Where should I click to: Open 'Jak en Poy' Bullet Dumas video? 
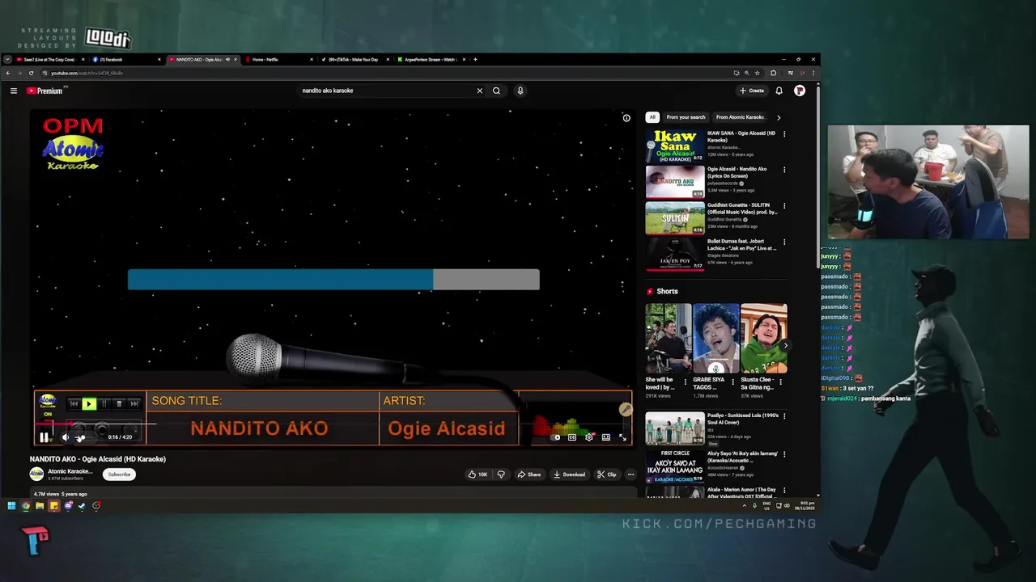tap(675, 254)
